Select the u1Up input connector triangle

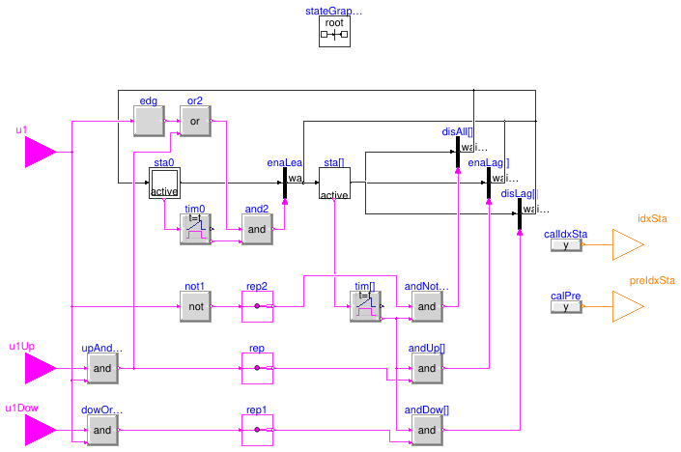click(41, 368)
